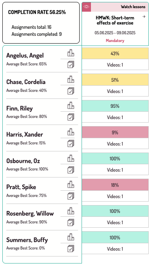Open checklist icon for Pratt, Spike
The height and width of the screenshot is (267, 153).
71,196
